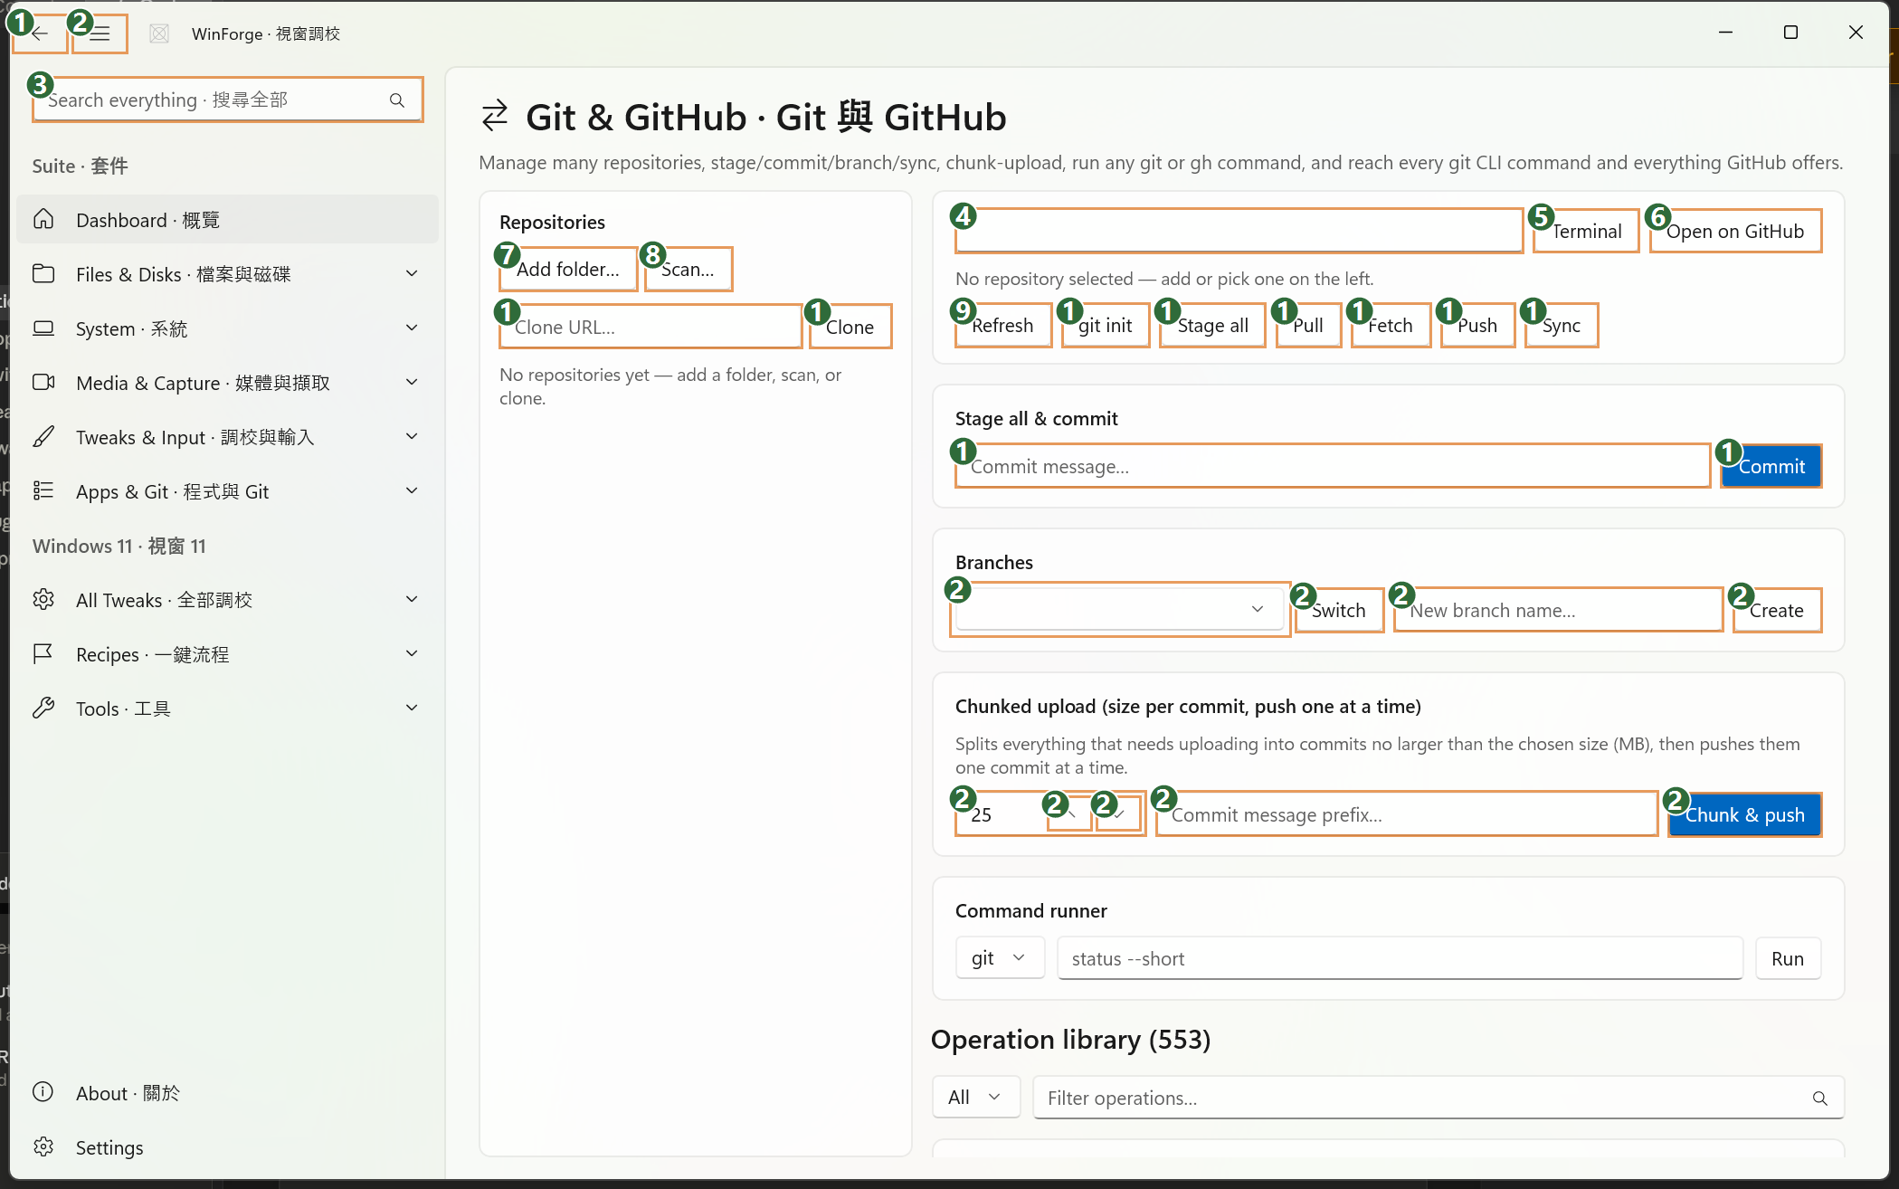
Task: Click the Media & Capture camera icon
Action: coord(43,382)
